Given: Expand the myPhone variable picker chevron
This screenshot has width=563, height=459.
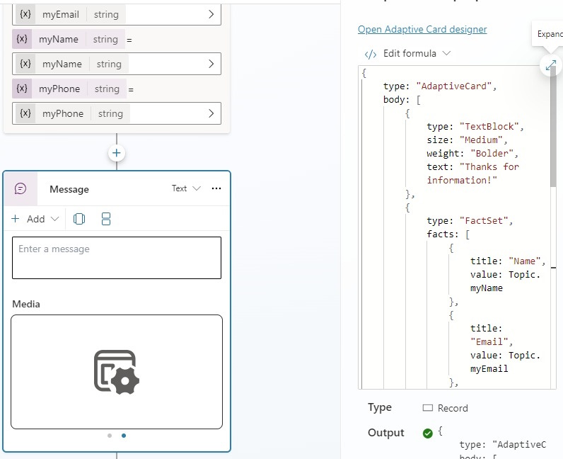Looking at the screenshot, I should [211, 113].
